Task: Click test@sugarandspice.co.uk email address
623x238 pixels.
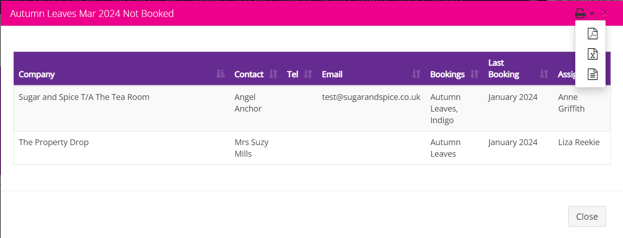Action: coord(371,97)
